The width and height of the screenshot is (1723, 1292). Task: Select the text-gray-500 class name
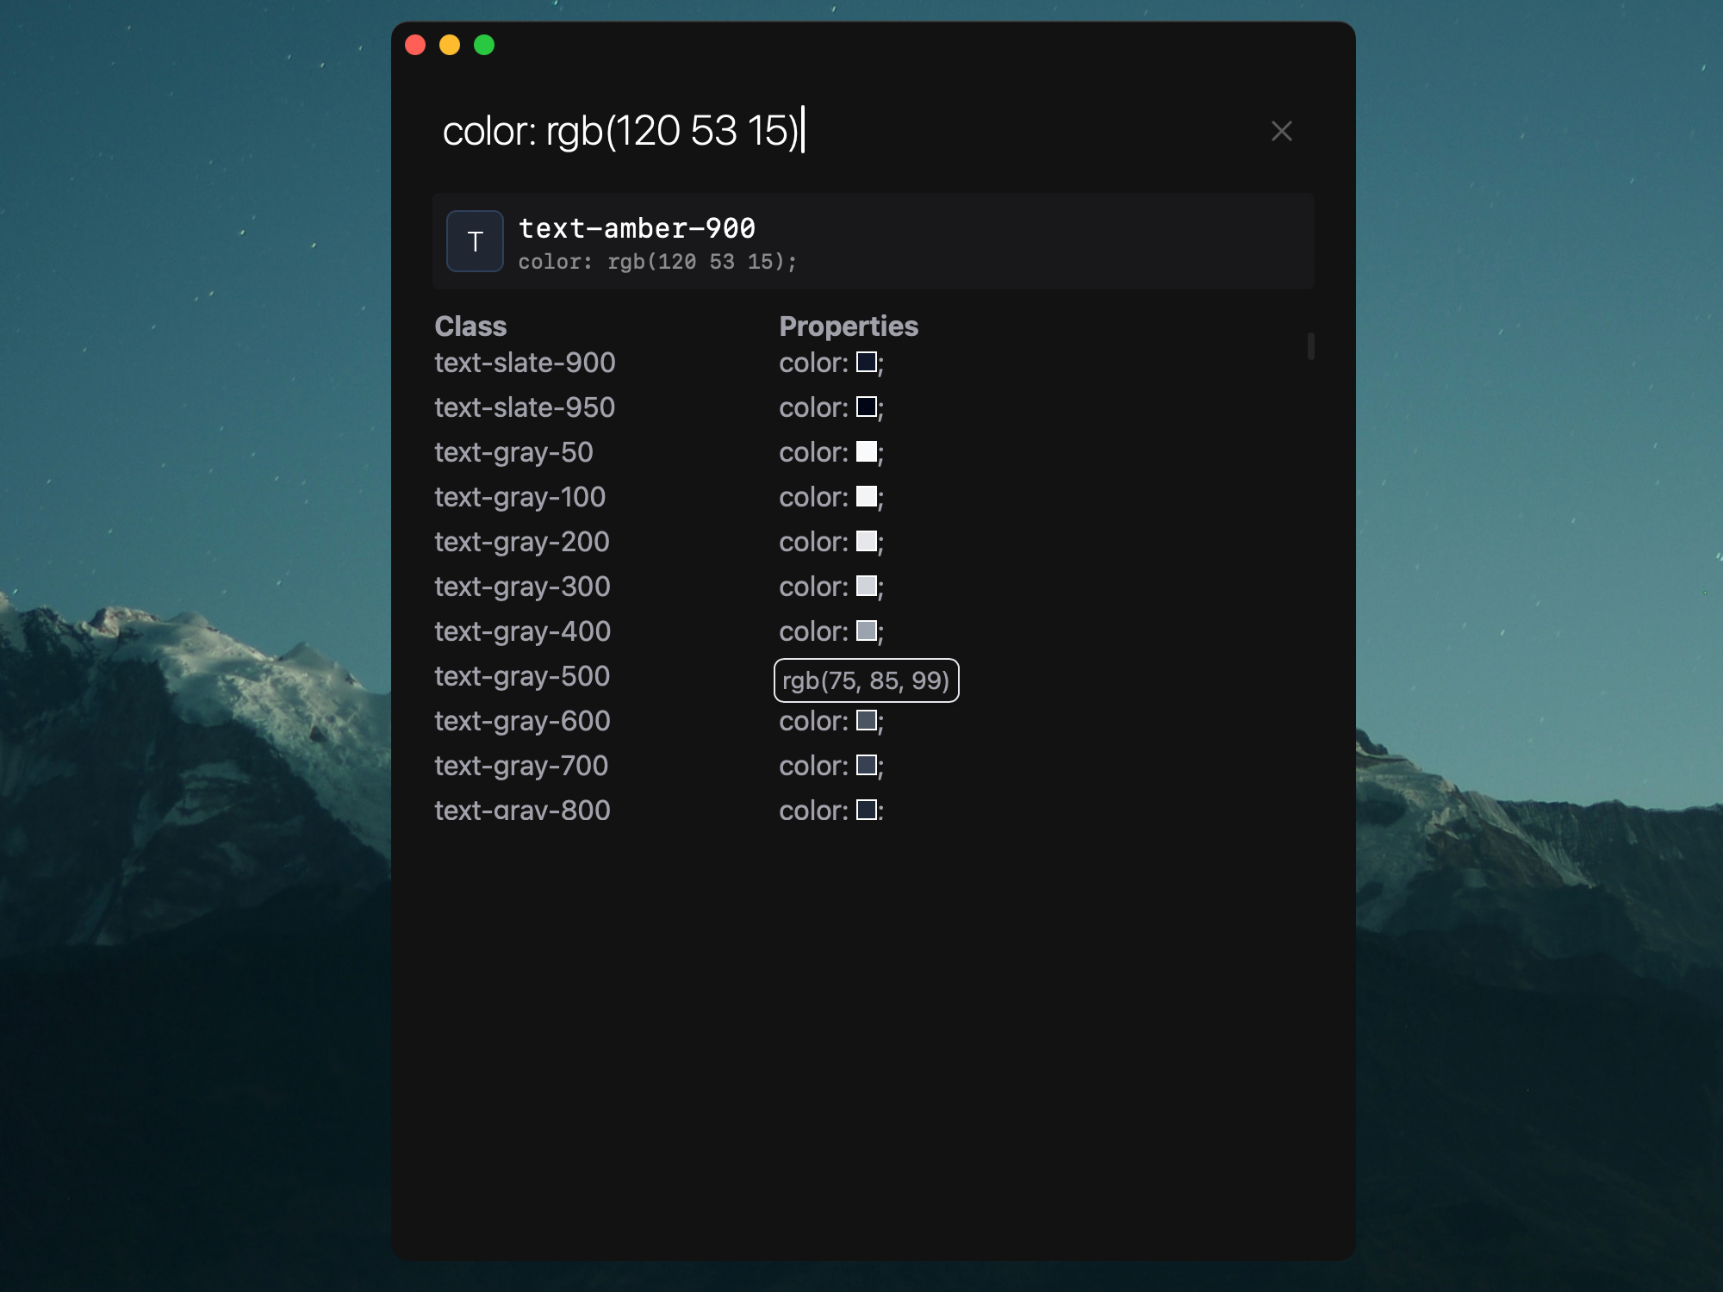pyautogui.click(x=522, y=676)
